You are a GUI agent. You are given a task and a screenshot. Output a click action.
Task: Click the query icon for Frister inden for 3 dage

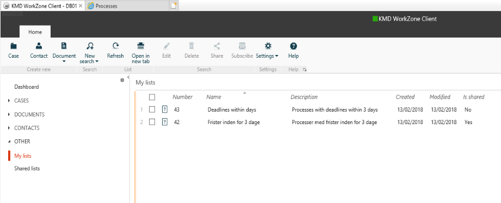click(164, 122)
